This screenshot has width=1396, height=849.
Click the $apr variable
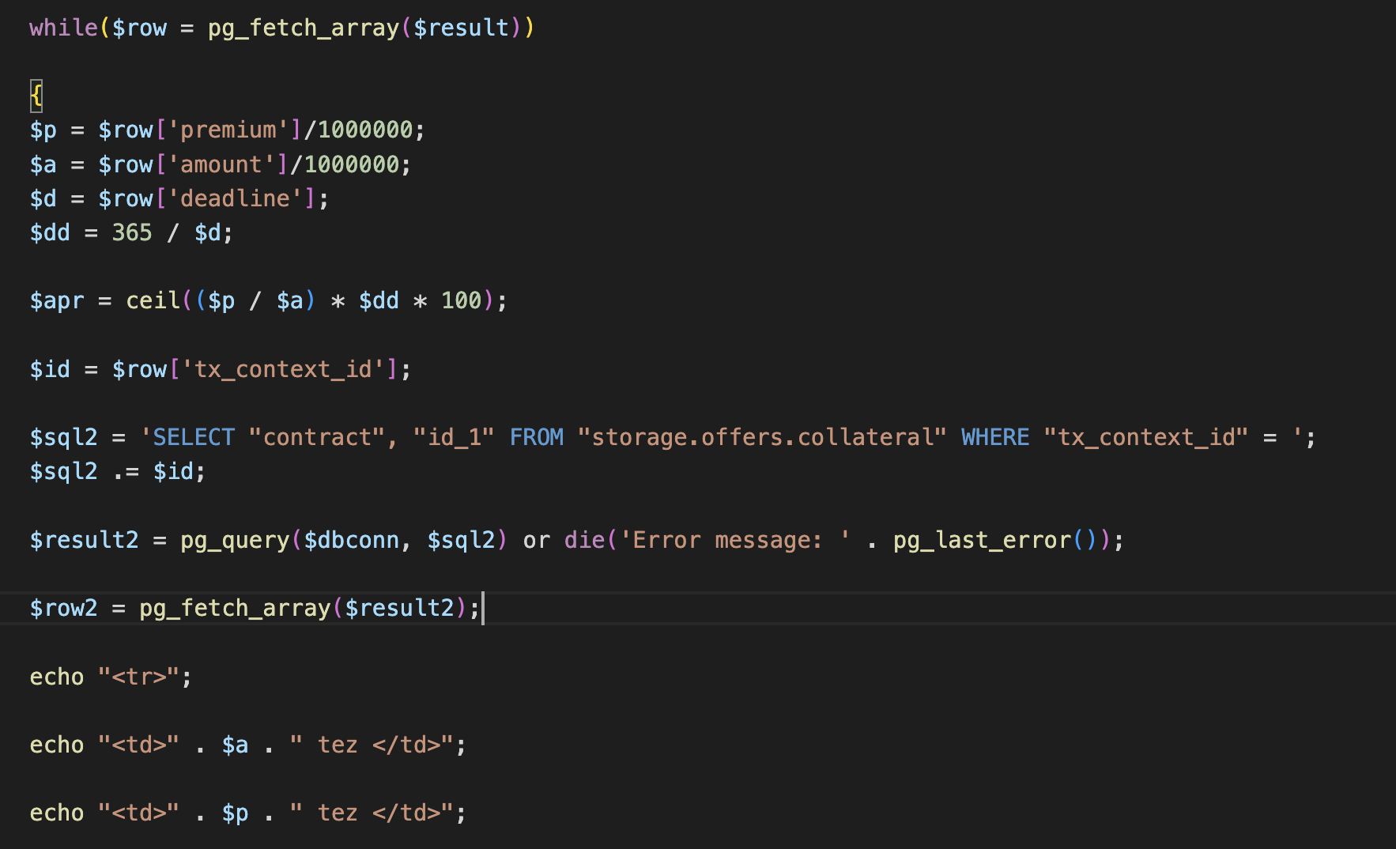[57, 300]
